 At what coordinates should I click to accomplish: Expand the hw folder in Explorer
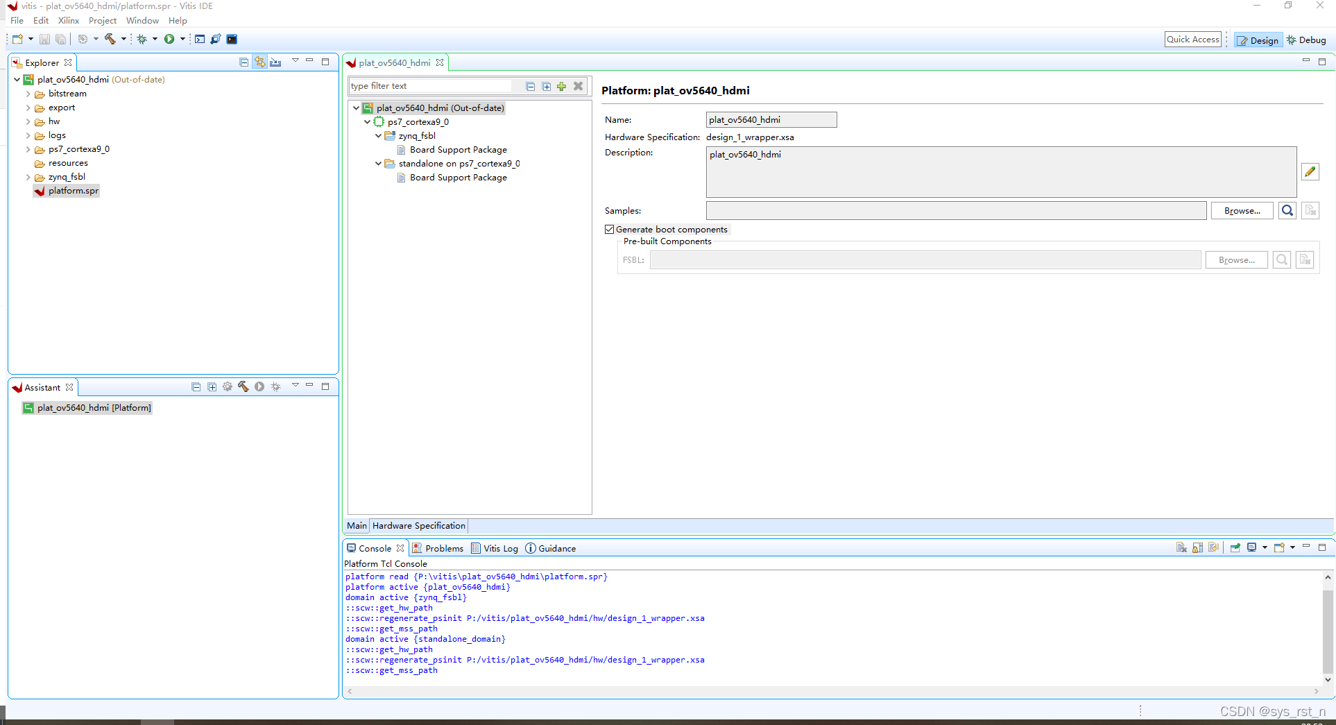click(x=28, y=121)
